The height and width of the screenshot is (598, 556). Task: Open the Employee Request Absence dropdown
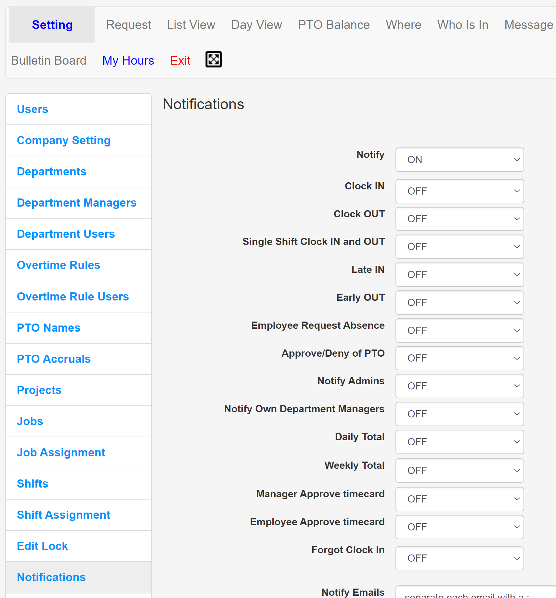pyautogui.click(x=459, y=330)
